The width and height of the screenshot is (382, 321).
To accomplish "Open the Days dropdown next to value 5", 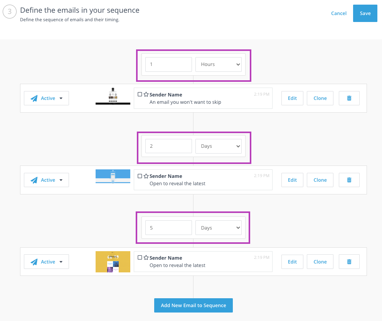I will pos(219,228).
